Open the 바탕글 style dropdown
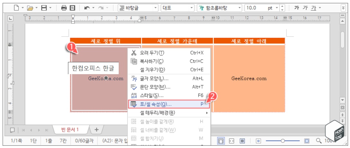Screen dimensions: 350x148 click(156, 8)
